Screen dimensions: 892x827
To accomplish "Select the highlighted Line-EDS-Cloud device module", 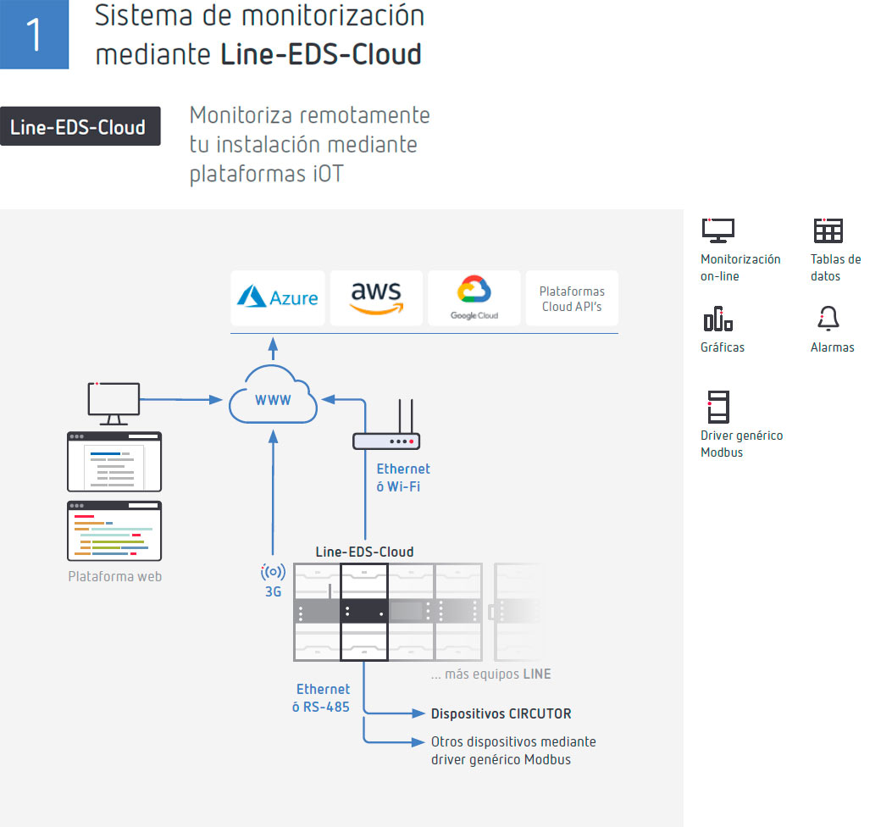I will click(x=363, y=611).
